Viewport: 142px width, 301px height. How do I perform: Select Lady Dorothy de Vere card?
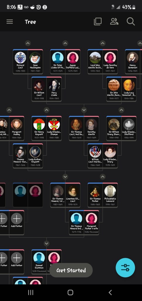110,61
